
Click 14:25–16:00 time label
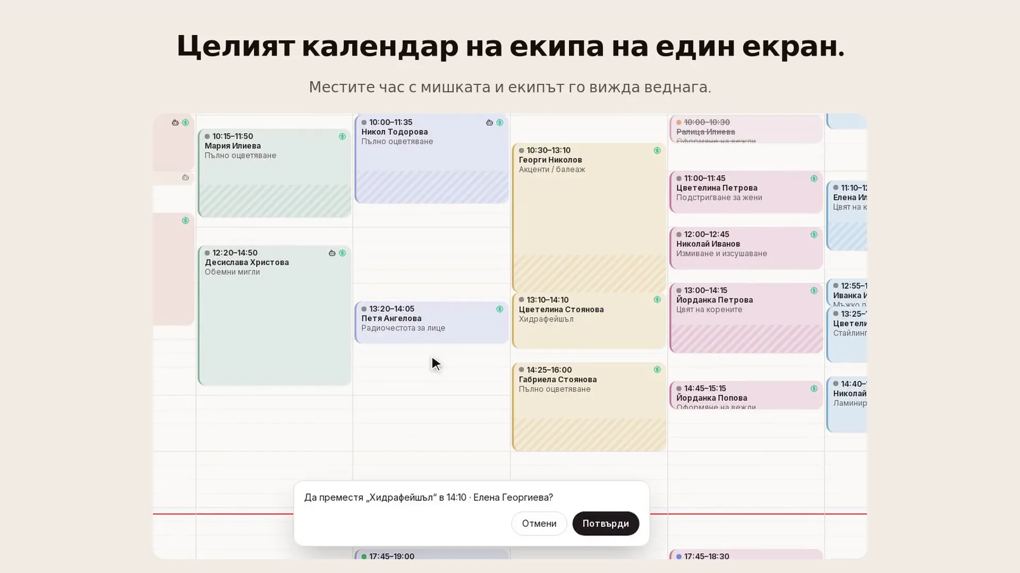tap(549, 370)
